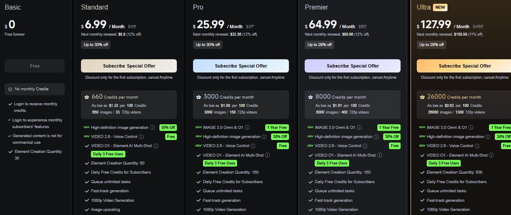Select the No monthly Credits radio circle

[10, 89]
